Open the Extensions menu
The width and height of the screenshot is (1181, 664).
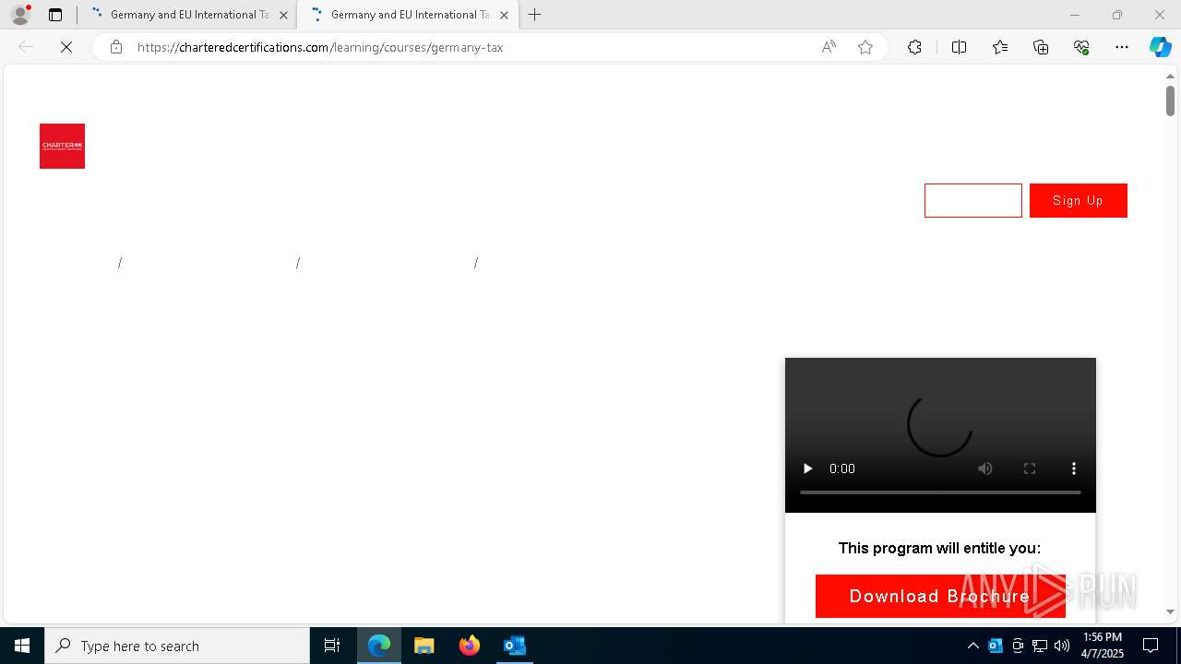914,47
